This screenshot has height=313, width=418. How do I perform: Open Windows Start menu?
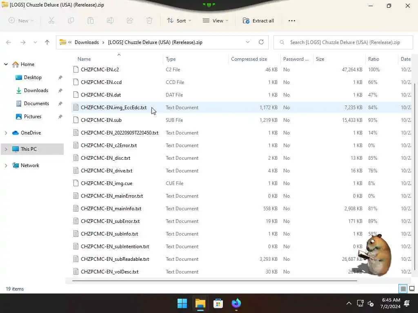pos(182,303)
